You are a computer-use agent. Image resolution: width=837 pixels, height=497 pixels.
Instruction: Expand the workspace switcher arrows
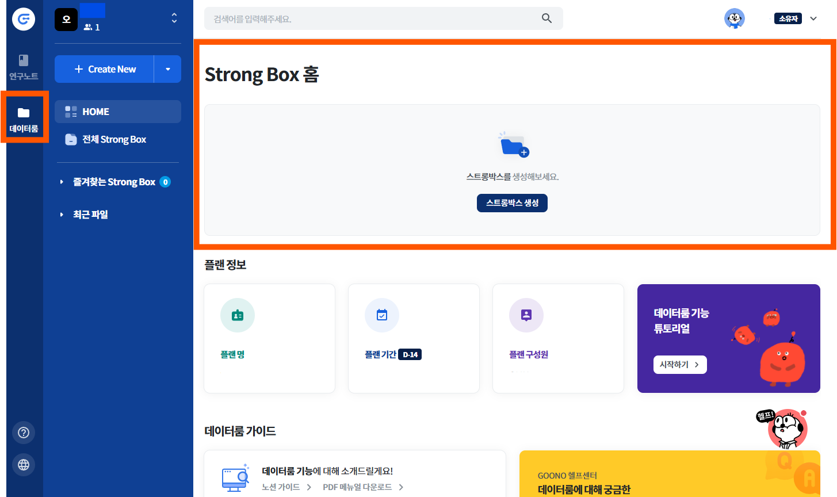click(174, 18)
